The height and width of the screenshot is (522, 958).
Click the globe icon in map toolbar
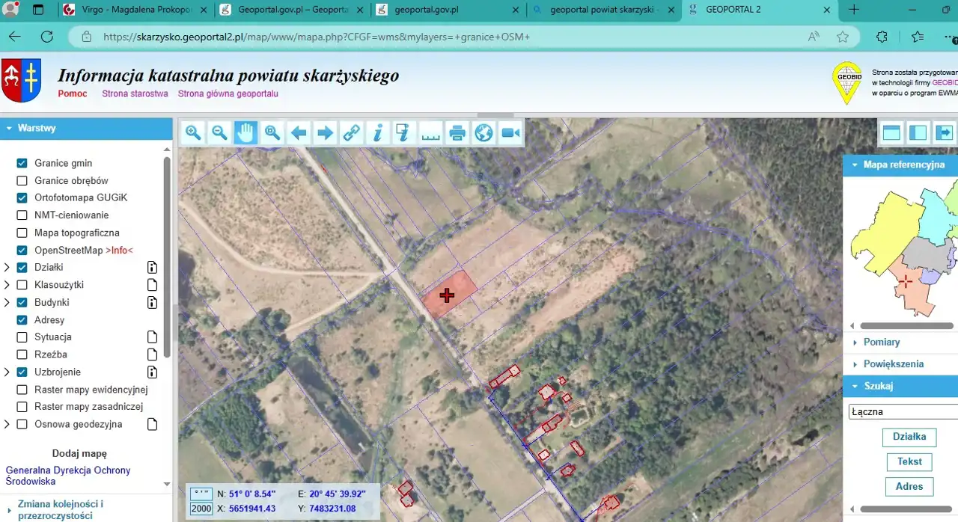tap(483, 133)
